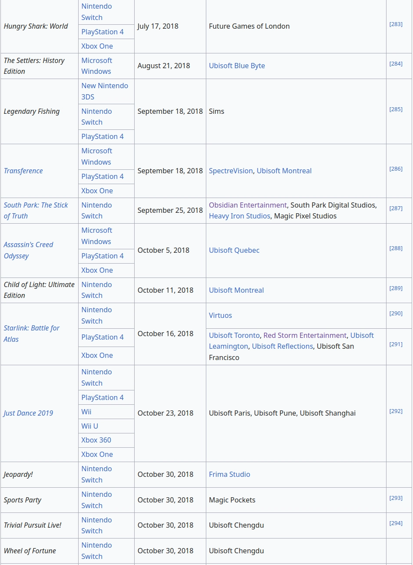This screenshot has height=565, width=413.
Task: Click PlayStation 4 link in Hungry Shark row
Action: (x=102, y=32)
